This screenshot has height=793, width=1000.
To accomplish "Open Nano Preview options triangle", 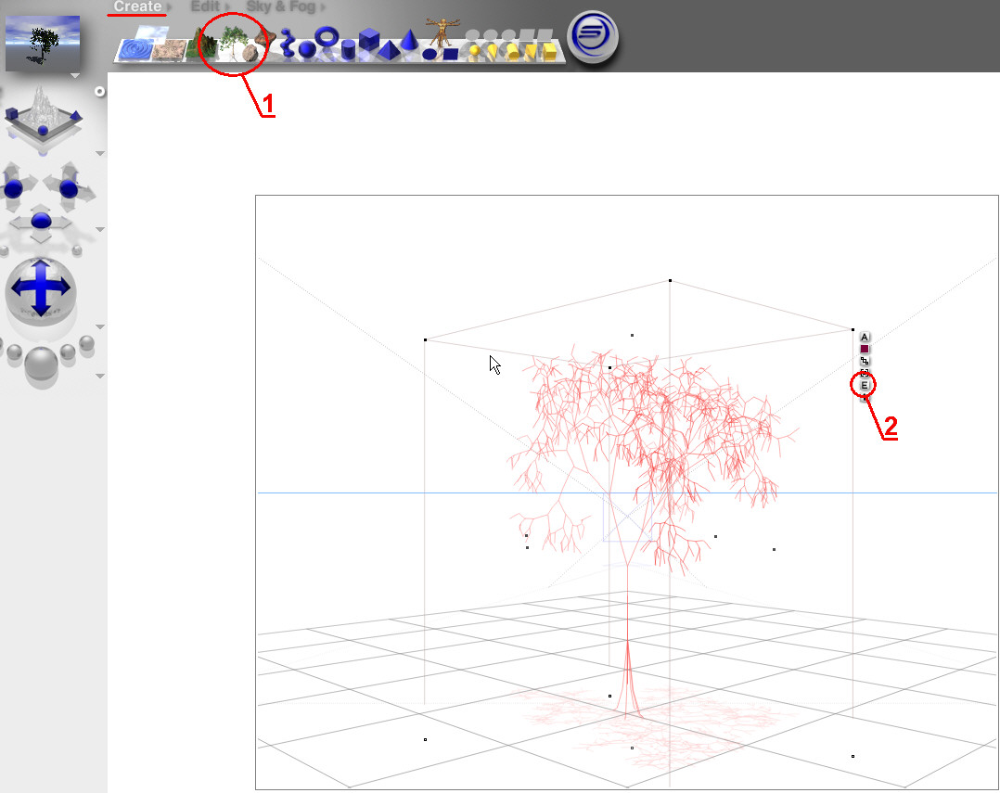I will (75, 76).
